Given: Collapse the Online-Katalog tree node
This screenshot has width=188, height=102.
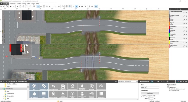Looking at the screenshot, I should [3, 89].
